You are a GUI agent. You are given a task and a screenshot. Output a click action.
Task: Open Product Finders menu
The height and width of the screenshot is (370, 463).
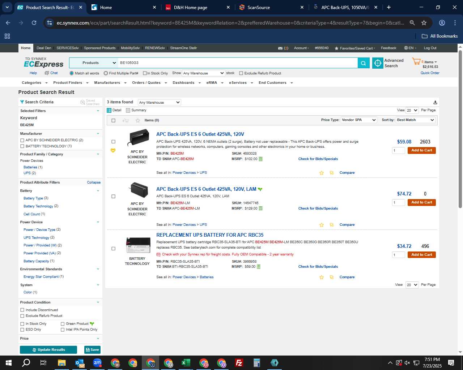(71, 83)
